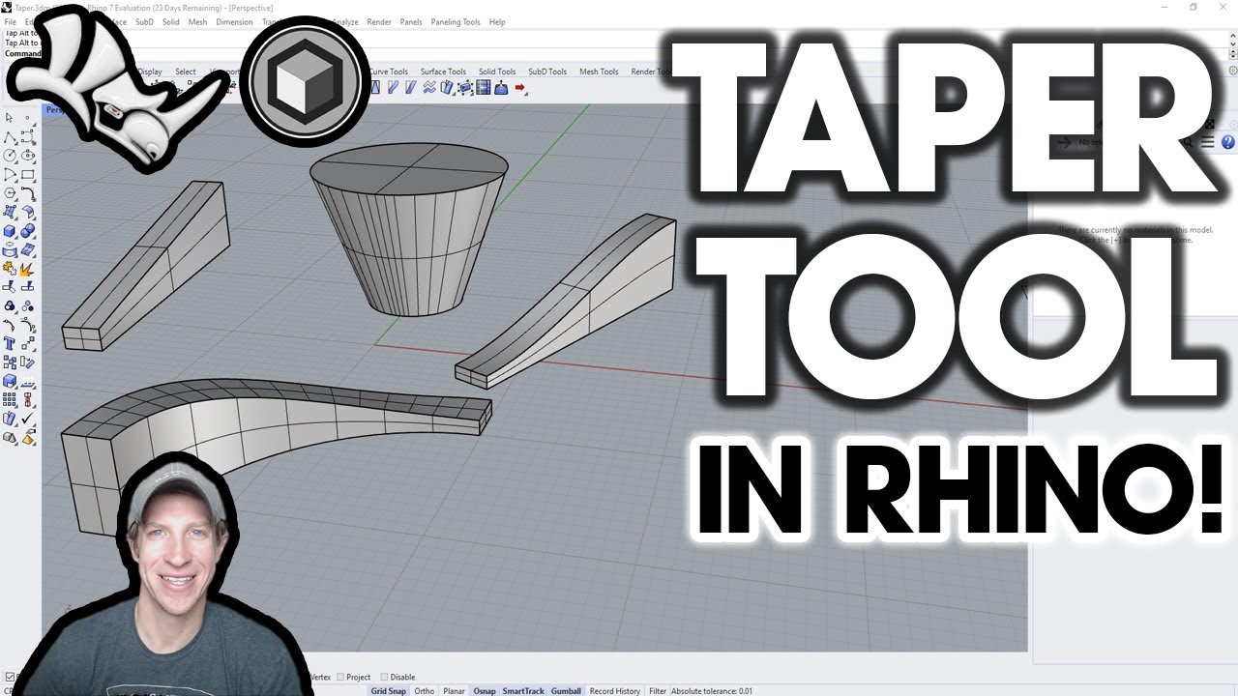Image resolution: width=1238 pixels, height=696 pixels.
Task: Click the Check objects checkmark icon
Action: [28, 417]
